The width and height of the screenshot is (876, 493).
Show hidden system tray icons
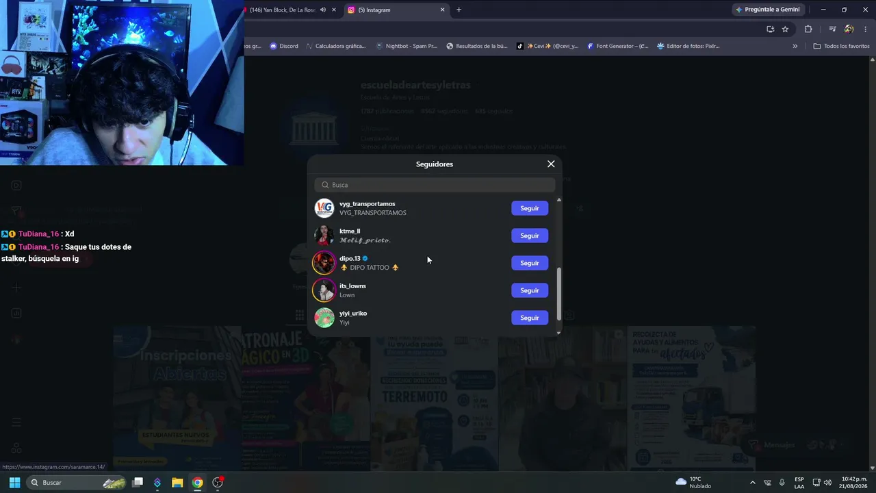pyautogui.click(x=753, y=483)
